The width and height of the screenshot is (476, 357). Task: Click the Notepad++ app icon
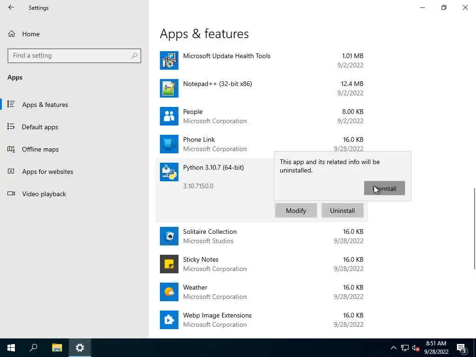click(169, 88)
